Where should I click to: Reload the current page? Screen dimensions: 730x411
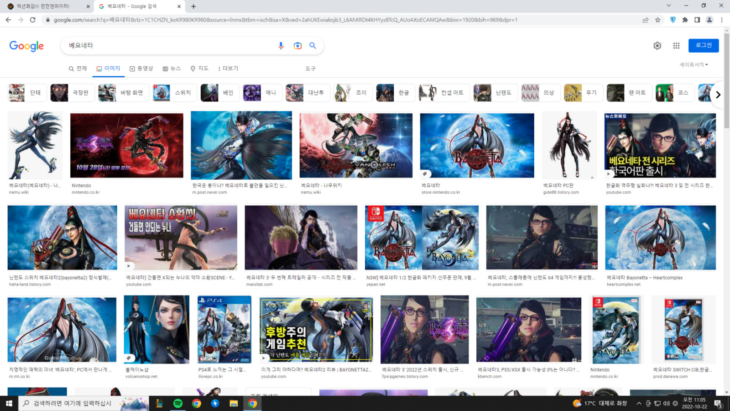(32, 20)
